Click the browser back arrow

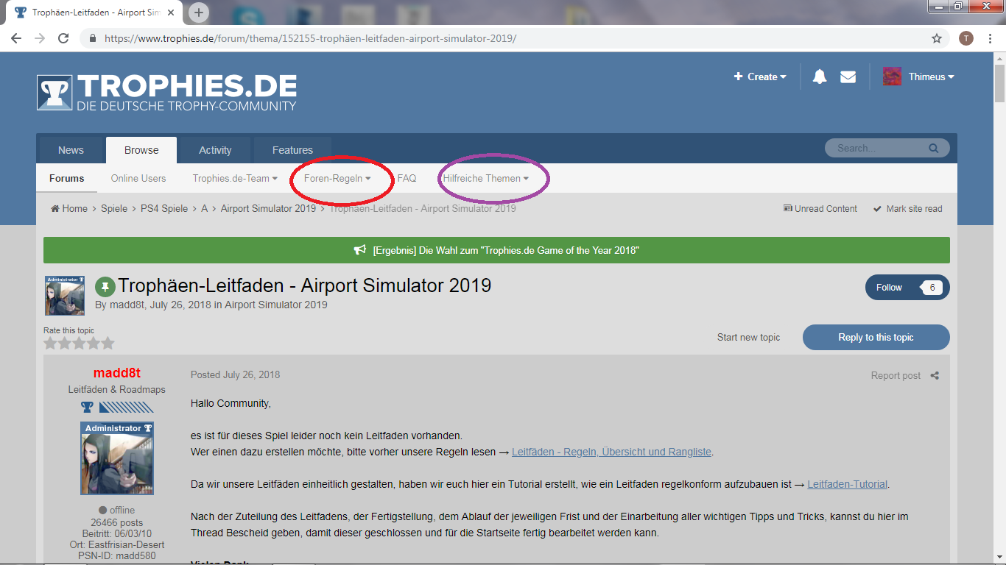[x=16, y=38]
